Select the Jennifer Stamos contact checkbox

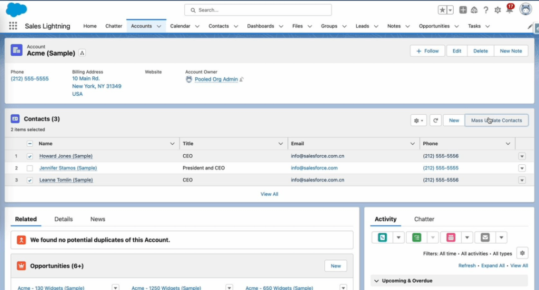(x=30, y=168)
